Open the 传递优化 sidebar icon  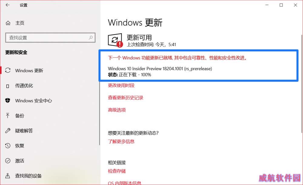coord(8,86)
